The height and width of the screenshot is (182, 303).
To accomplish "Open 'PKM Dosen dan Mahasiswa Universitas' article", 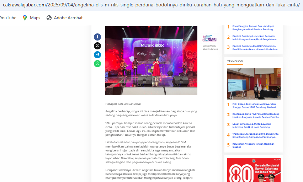I will 255,106.
